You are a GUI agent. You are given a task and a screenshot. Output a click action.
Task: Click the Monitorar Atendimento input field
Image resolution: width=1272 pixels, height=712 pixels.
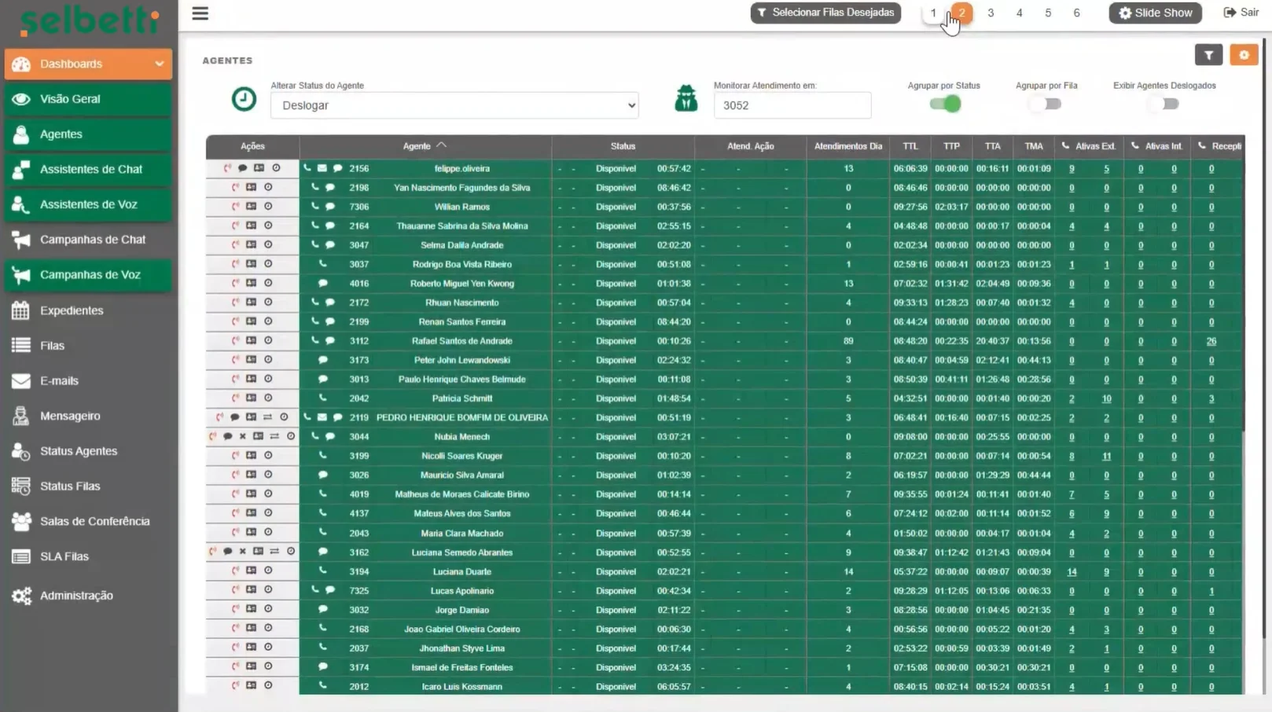[792, 105]
